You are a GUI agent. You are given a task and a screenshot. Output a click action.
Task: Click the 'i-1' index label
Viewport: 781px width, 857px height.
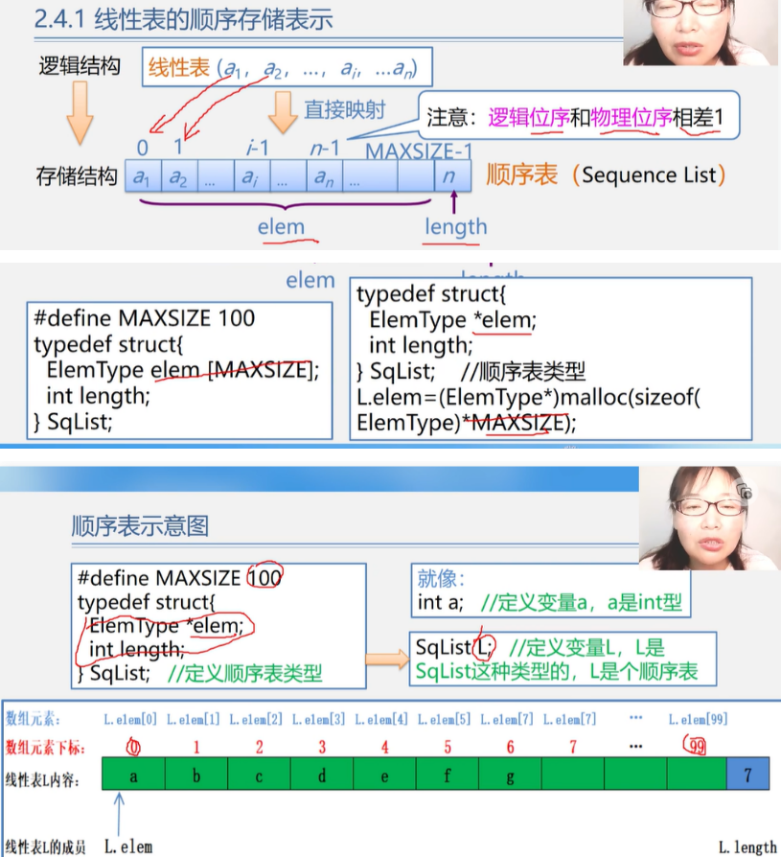tap(258, 148)
